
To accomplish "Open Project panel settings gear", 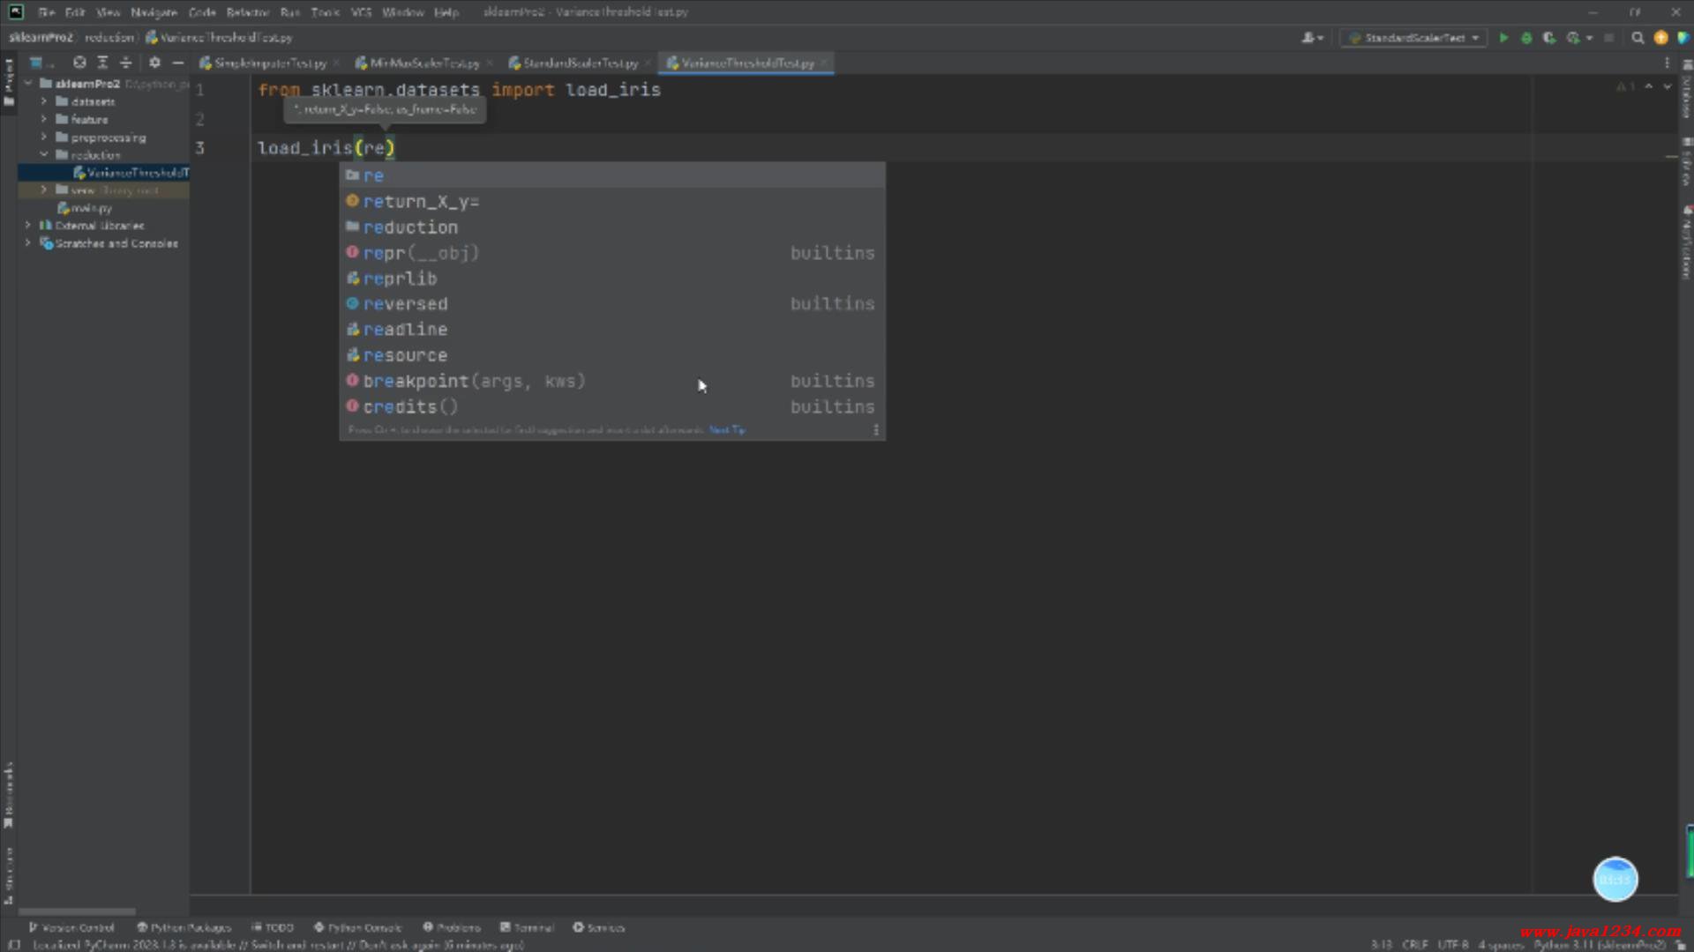I will [x=154, y=63].
